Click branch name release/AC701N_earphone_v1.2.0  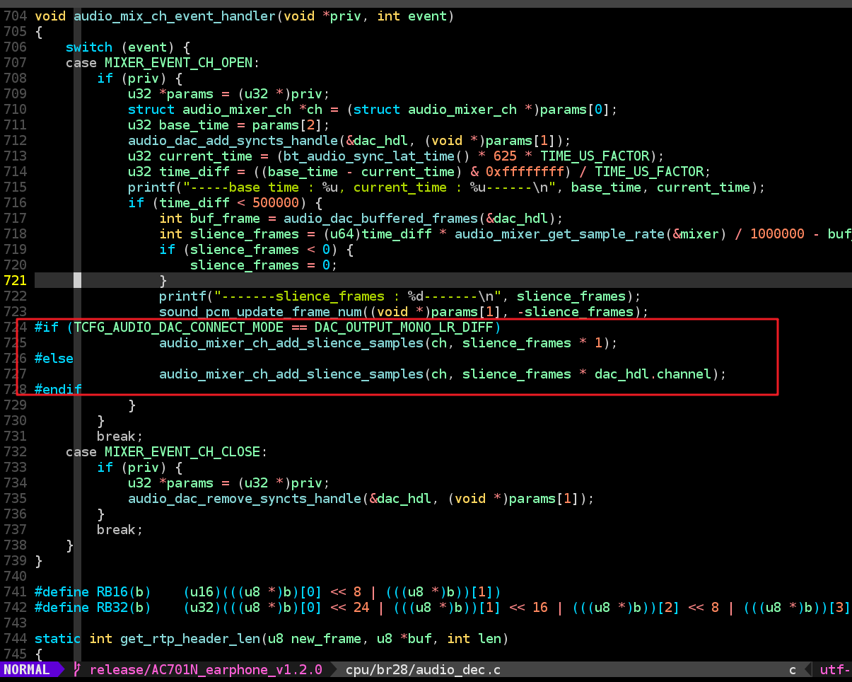[206, 669]
